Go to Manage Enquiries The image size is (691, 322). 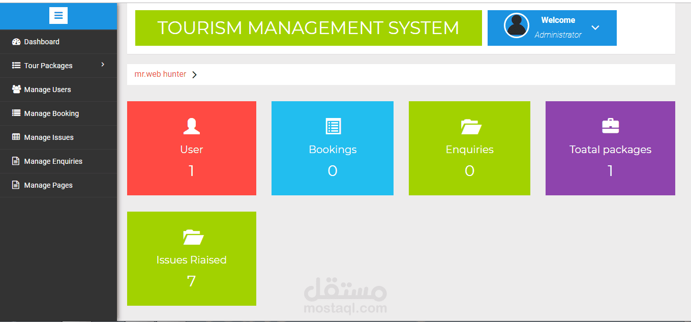tap(58, 161)
